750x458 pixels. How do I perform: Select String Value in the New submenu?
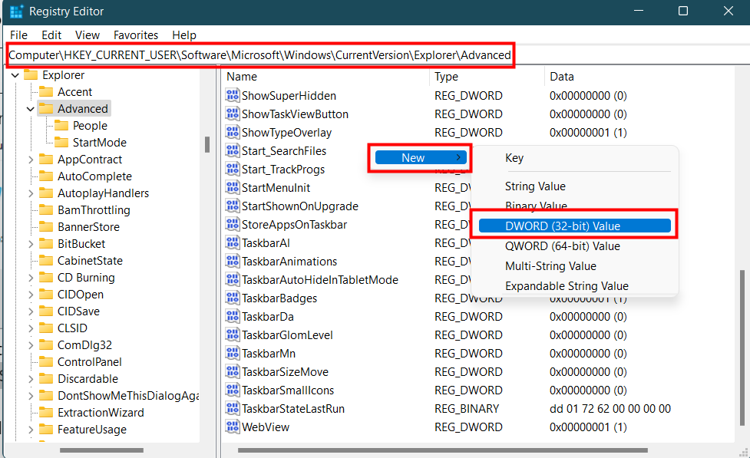535,186
